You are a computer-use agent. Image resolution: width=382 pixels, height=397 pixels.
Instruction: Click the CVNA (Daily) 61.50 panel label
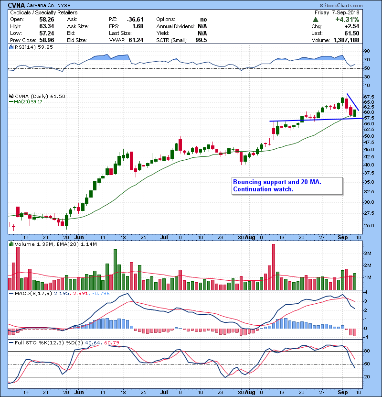point(40,96)
